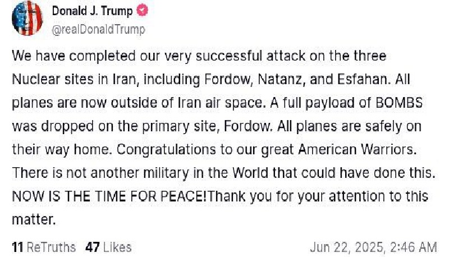Open the Donald J. Trump display name
Image resolution: width=449 pixels, height=257 pixels.
click(x=92, y=11)
